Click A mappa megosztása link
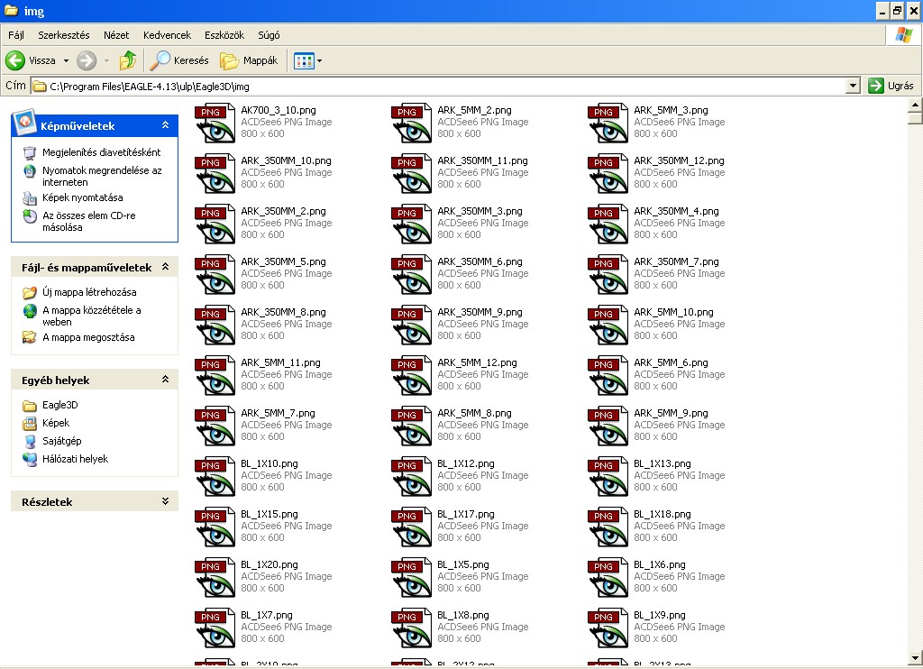The height and width of the screenshot is (669, 923). coord(88,337)
